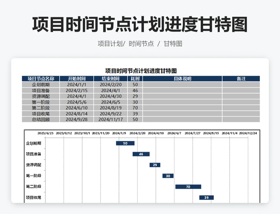Click the 资源调配 chart row label
Viewport: 280px width, 214px height.
coord(34,165)
